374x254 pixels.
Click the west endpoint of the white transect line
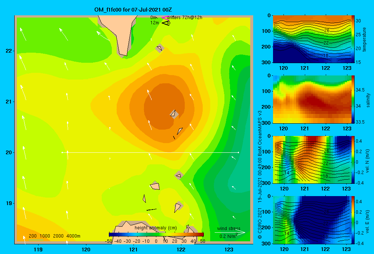(x=62, y=152)
